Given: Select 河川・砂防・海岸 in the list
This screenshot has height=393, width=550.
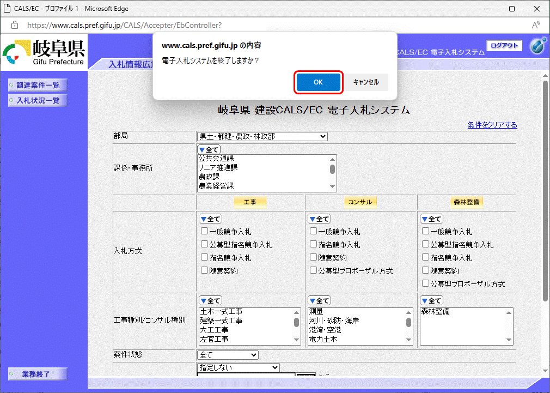Looking at the screenshot, I should 334,321.
